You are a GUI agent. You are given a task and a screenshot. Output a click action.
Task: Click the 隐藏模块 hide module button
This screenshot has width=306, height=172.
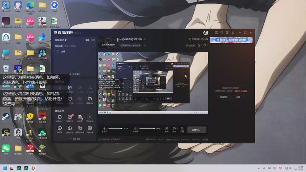coord(224,97)
